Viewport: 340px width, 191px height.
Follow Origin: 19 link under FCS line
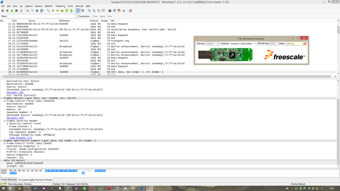coord(15,92)
